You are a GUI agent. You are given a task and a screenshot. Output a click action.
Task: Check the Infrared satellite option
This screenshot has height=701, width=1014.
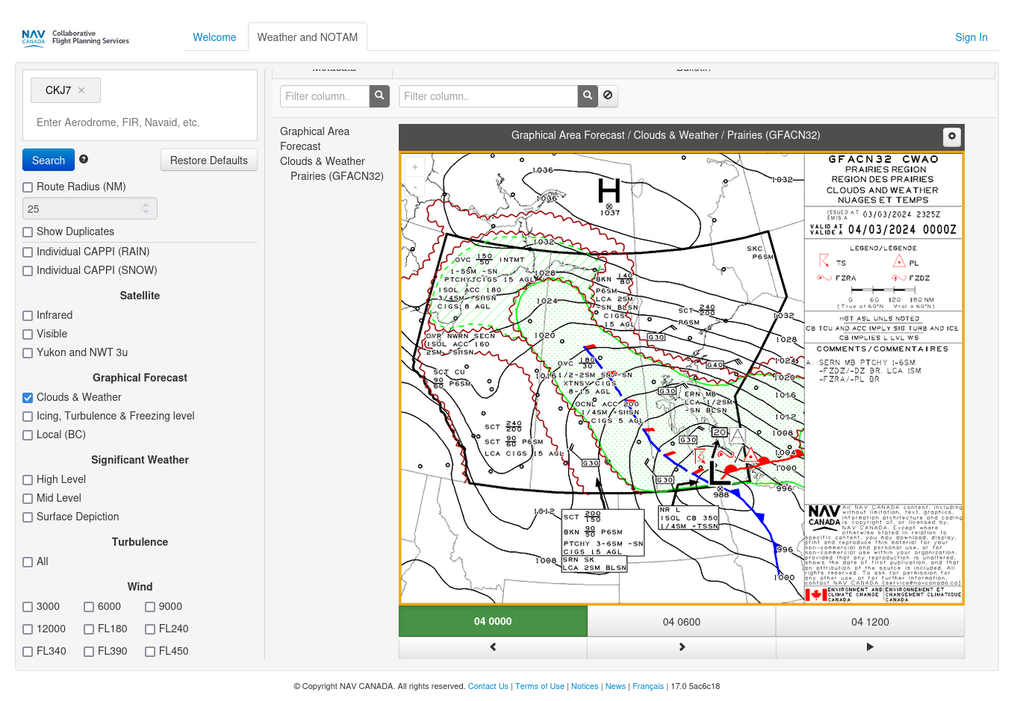pos(28,316)
